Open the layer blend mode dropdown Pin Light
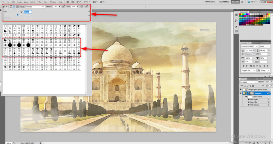 [248, 82]
